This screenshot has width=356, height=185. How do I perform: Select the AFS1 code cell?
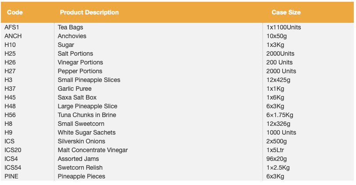point(12,27)
